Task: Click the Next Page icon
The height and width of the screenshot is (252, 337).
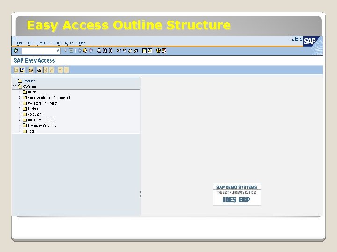Action: [x=130, y=50]
